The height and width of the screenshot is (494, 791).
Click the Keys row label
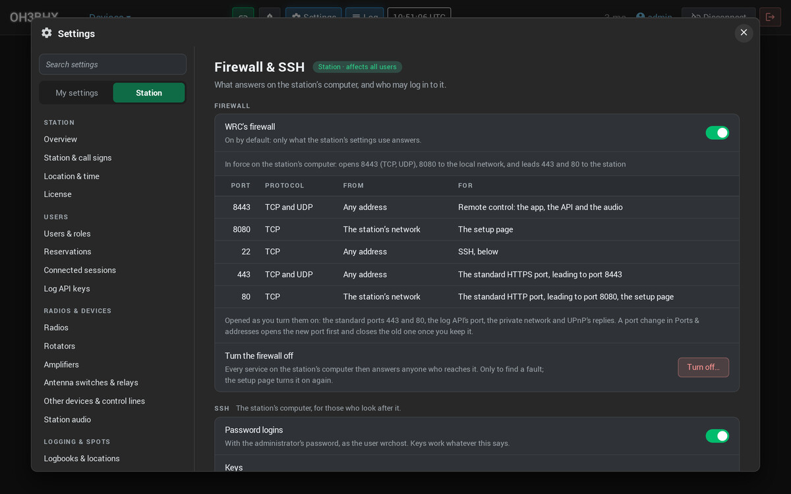click(x=233, y=468)
